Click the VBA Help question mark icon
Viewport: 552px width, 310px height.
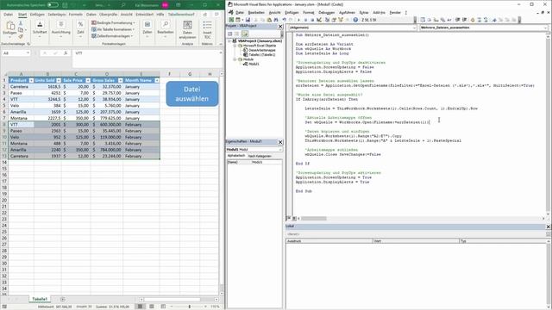click(x=355, y=20)
